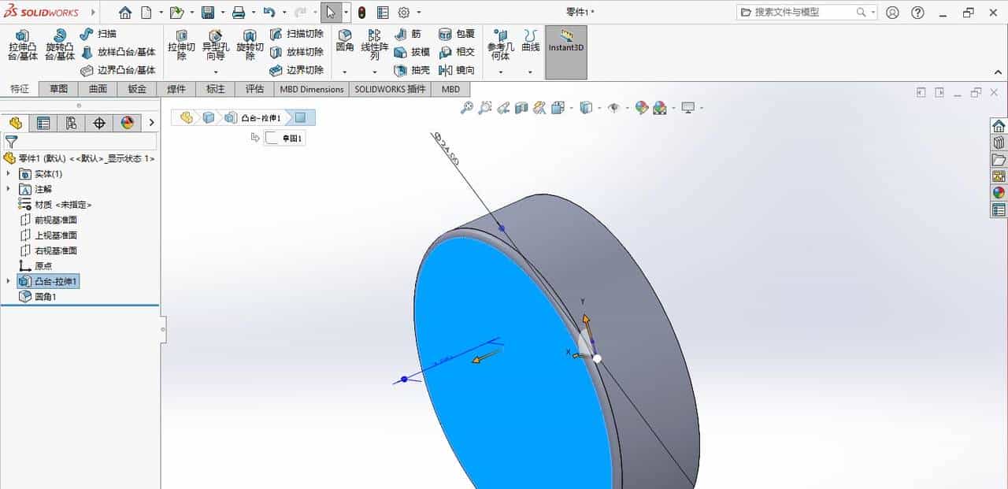Select 凸台-拉伸1 in the feature tree

(52, 281)
